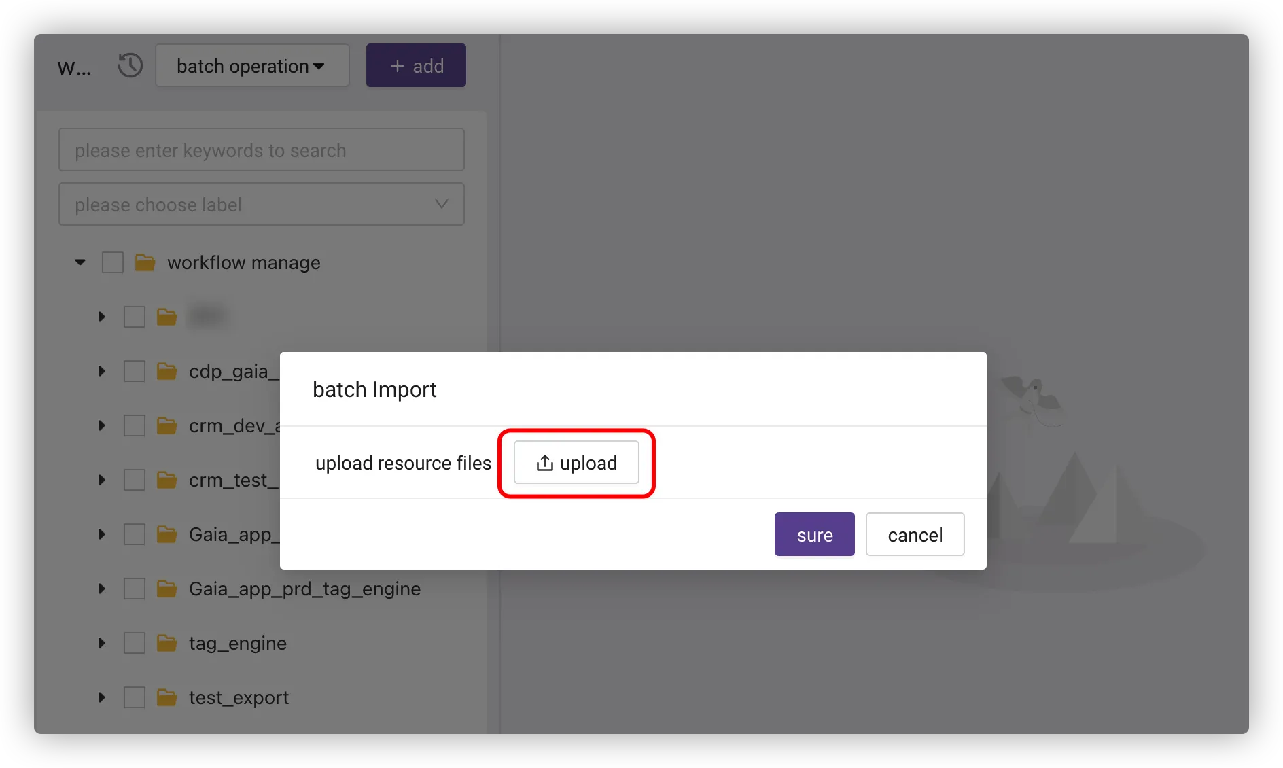Check the workflow manage checkbox

113,262
